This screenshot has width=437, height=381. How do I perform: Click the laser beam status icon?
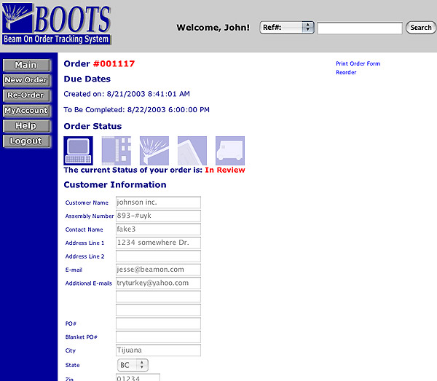154,151
